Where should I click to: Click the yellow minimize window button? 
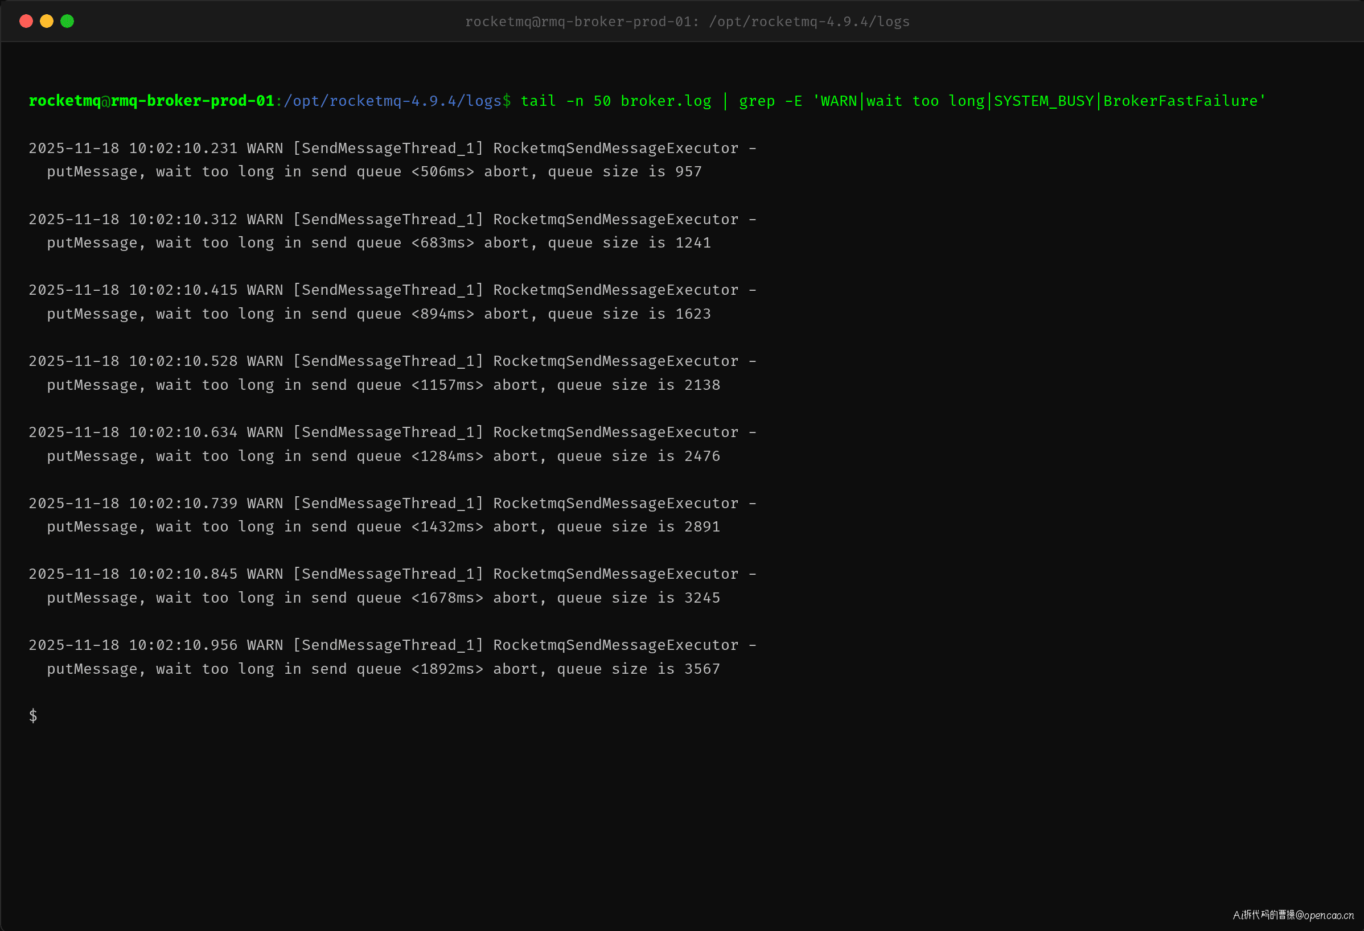click(x=46, y=21)
